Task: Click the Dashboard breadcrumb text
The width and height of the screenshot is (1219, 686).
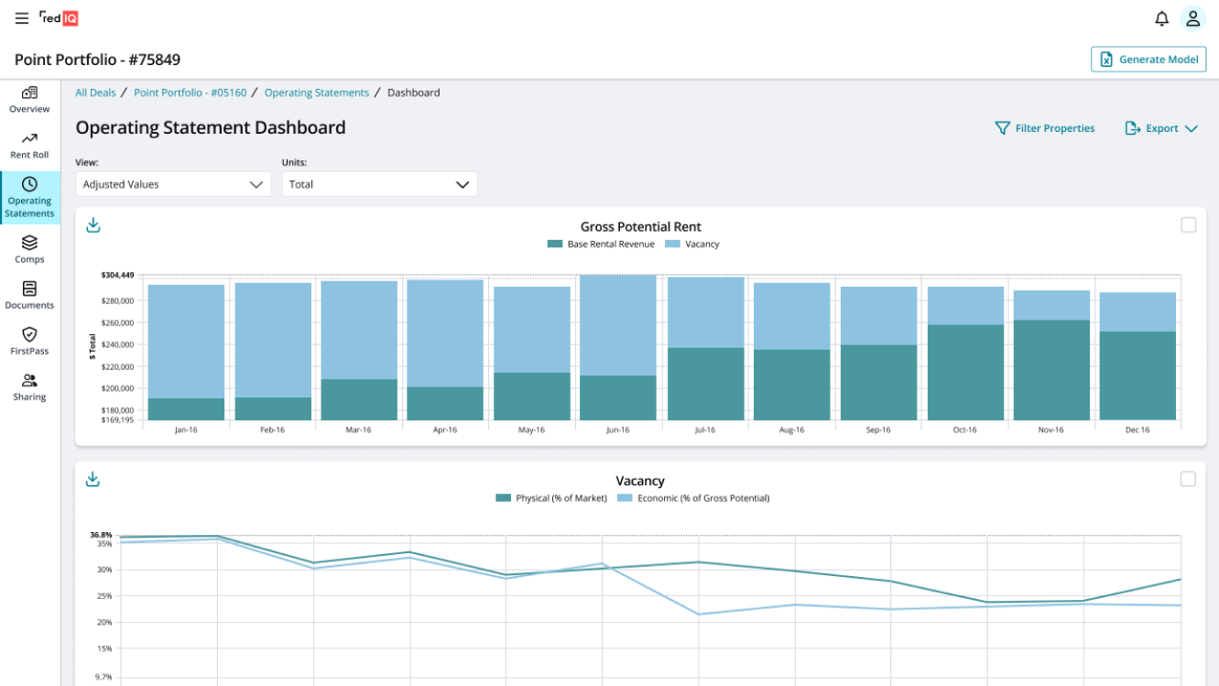Action: (414, 93)
